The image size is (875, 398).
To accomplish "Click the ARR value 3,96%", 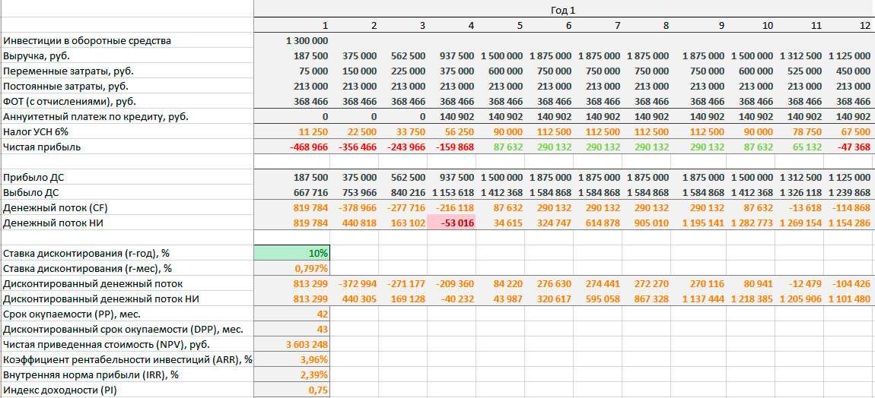I will [292, 359].
